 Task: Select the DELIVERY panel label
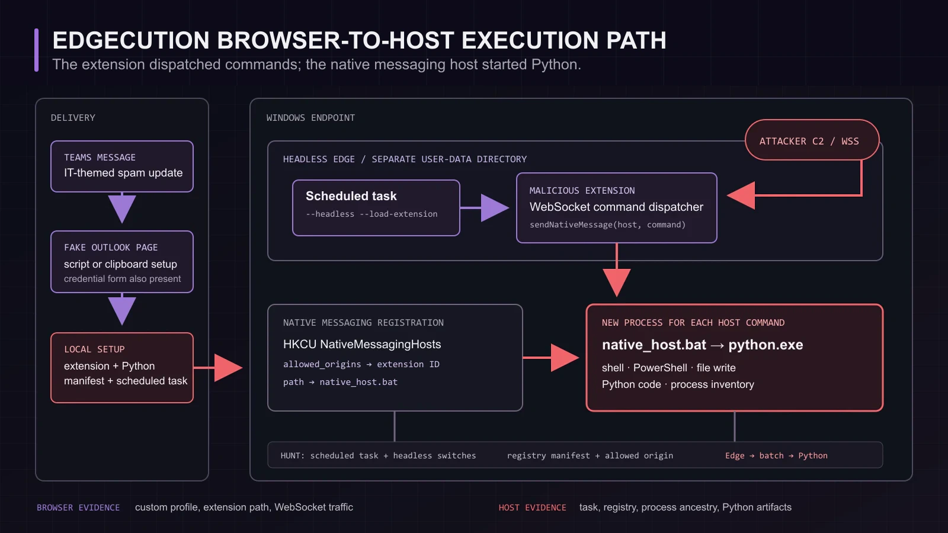[x=73, y=118]
